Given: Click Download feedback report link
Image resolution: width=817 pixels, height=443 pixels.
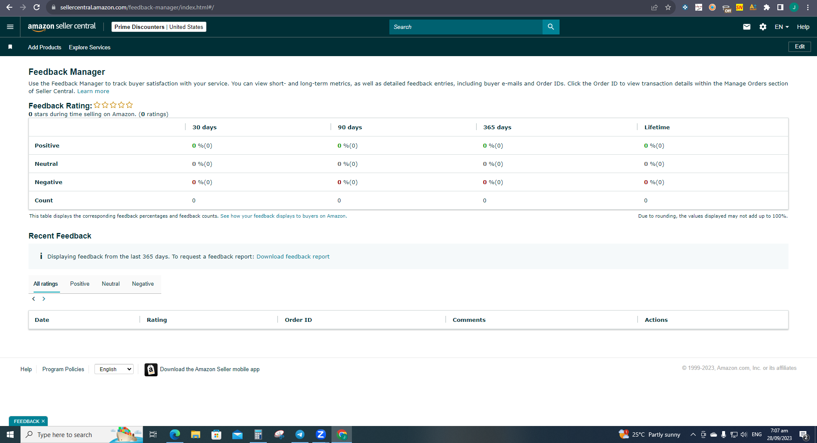Looking at the screenshot, I should pyautogui.click(x=293, y=256).
